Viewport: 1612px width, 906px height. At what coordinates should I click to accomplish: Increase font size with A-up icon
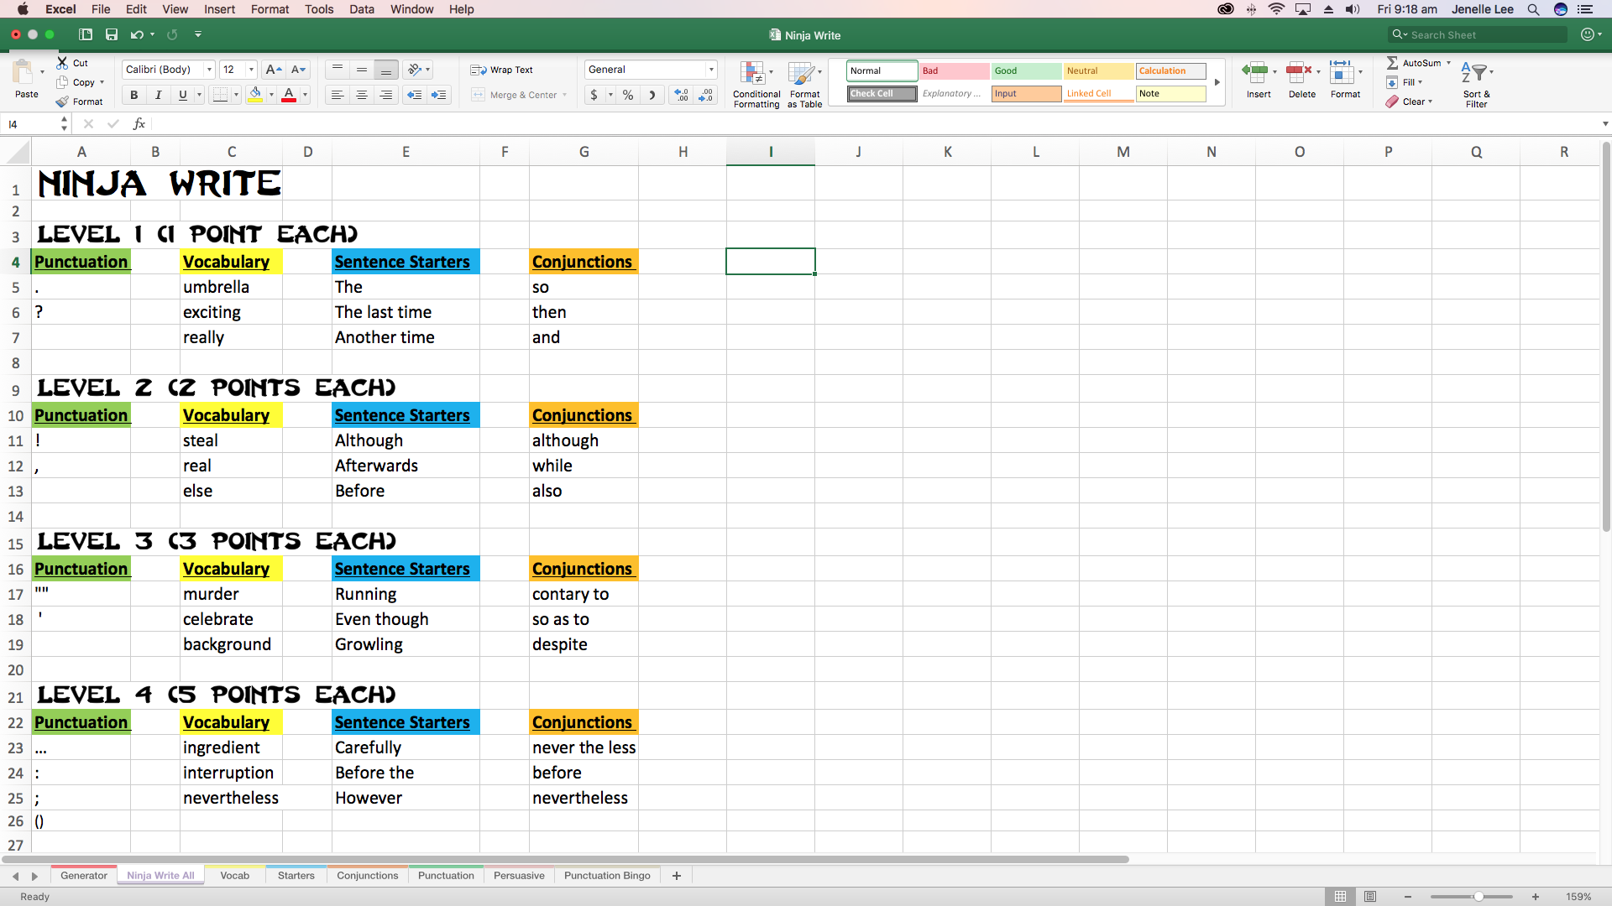(273, 70)
